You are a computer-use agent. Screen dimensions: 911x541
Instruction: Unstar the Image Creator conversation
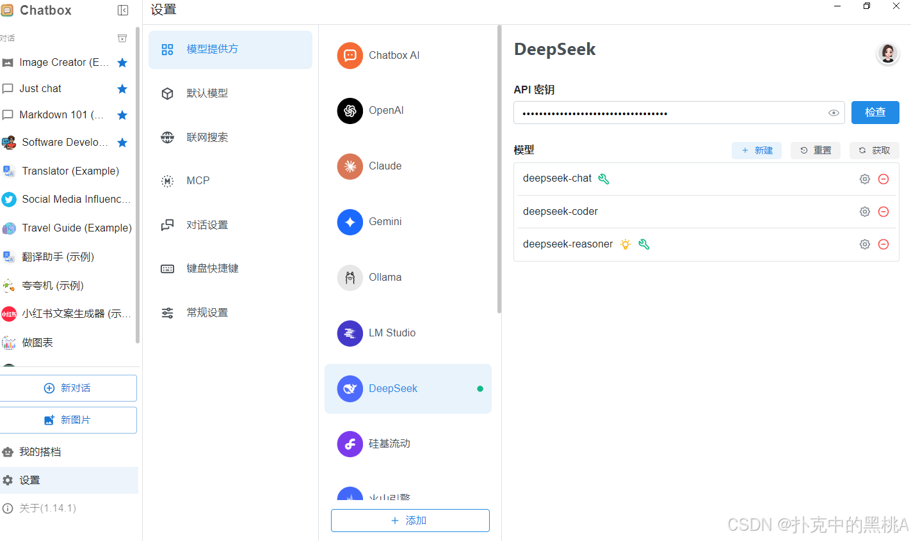(x=122, y=63)
